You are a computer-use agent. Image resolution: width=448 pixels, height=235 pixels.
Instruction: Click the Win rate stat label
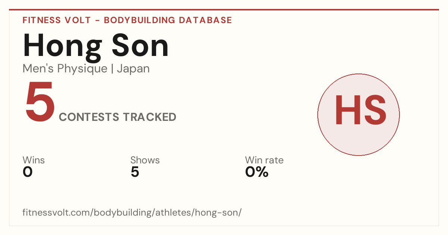pos(264,160)
